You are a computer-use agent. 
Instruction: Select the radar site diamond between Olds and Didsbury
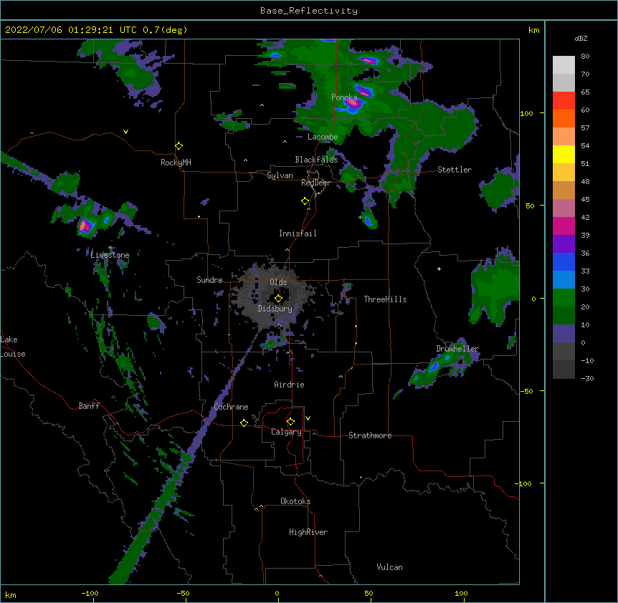click(x=278, y=299)
